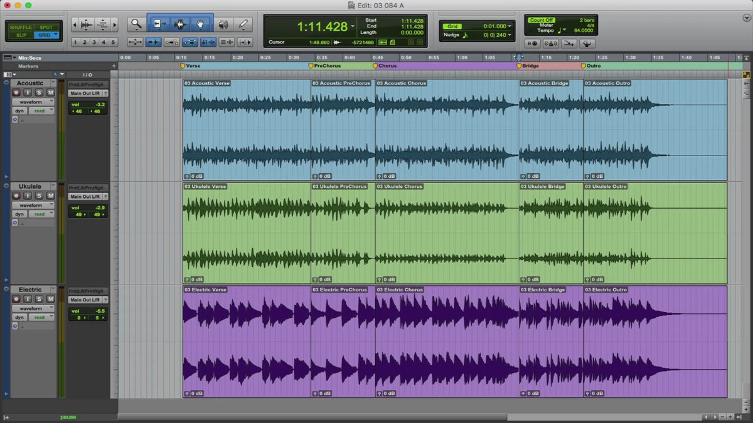Select the Zoomer magnifying glass tool
Image resolution: width=753 pixels, height=423 pixels.
pyautogui.click(x=136, y=24)
